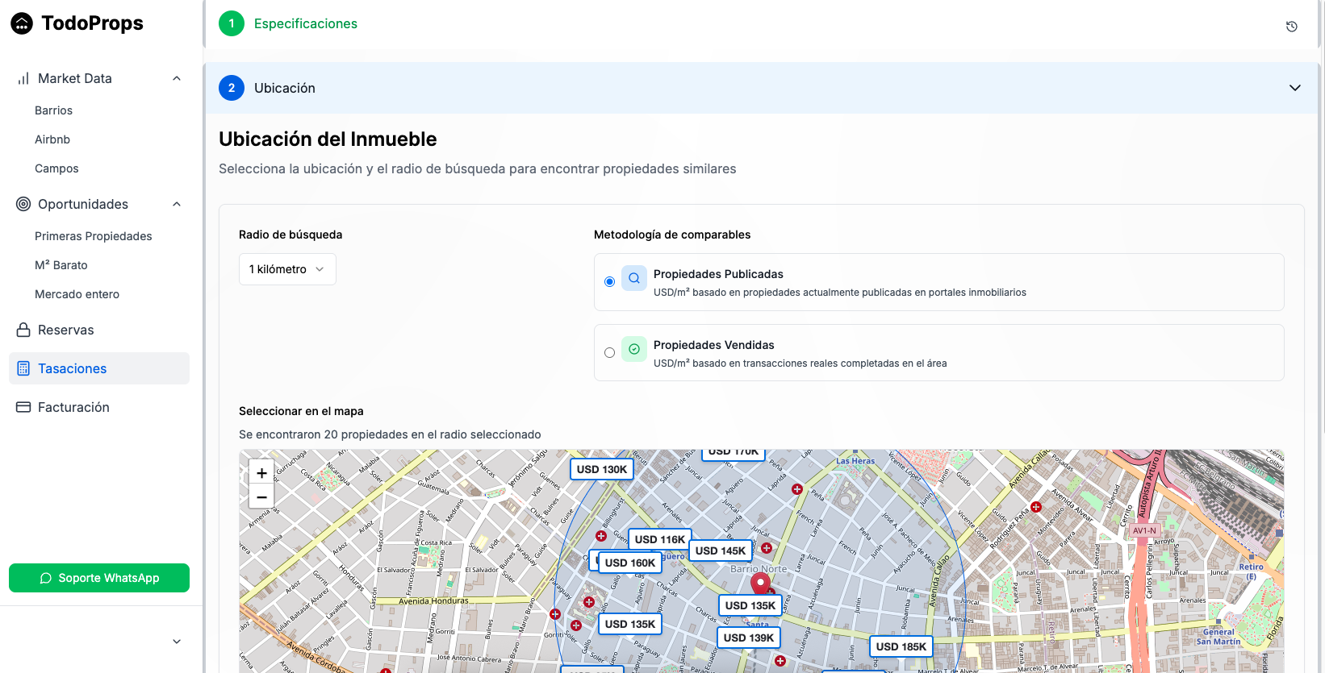1325x673 pixels.
Task: Click the TodoProps brand name
Action: [92, 23]
